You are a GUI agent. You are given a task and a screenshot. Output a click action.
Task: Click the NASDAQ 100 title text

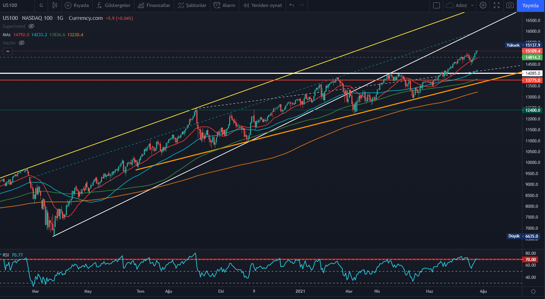pyautogui.click(x=37, y=18)
